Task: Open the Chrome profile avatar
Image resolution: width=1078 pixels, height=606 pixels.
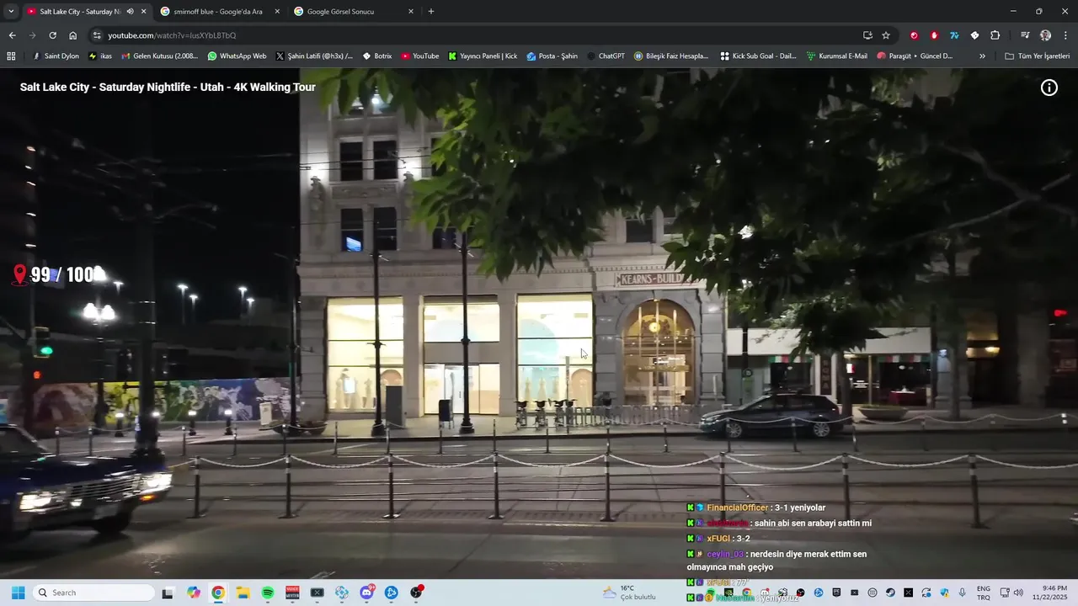Action: click(1045, 35)
